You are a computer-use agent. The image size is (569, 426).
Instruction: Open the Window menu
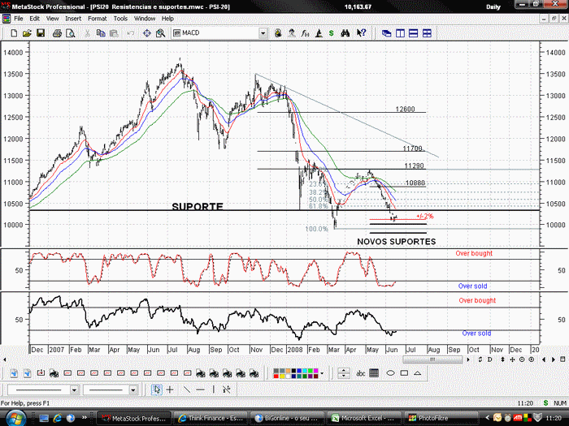(x=145, y=19)
